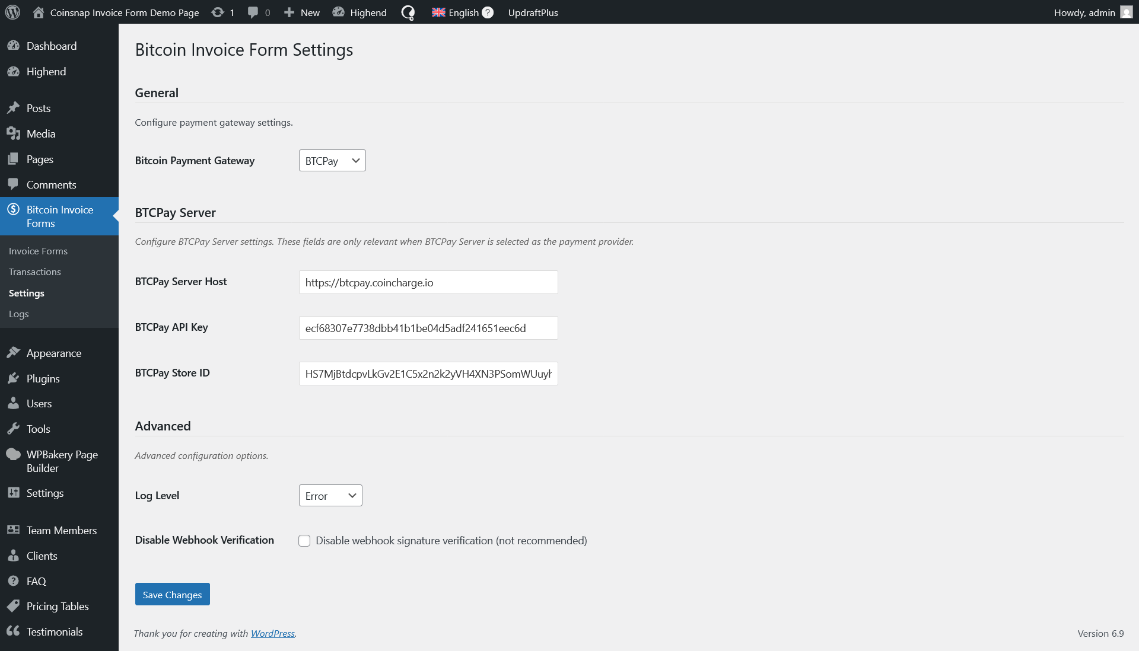Viewport: 1139px width, 651px height.
Task: Follow the WordPress footer link
Action: (272, 633)
